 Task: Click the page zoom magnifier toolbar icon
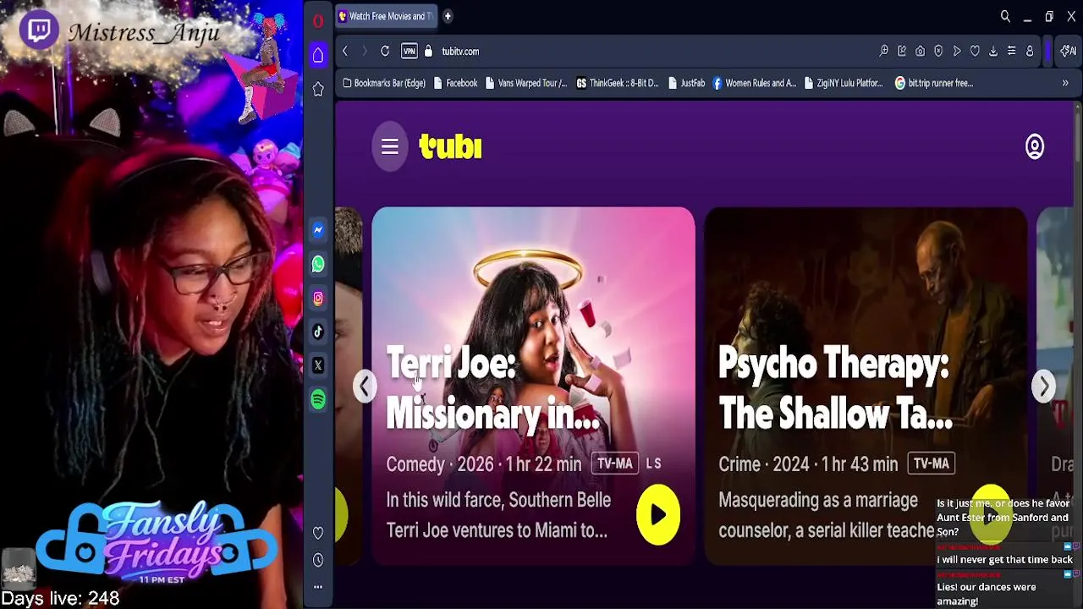883,52
